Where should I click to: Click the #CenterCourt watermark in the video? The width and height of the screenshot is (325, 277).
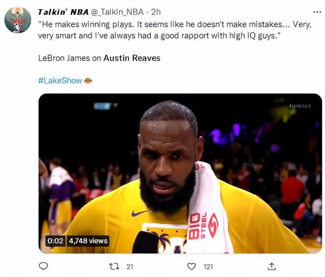coord(299,106)
